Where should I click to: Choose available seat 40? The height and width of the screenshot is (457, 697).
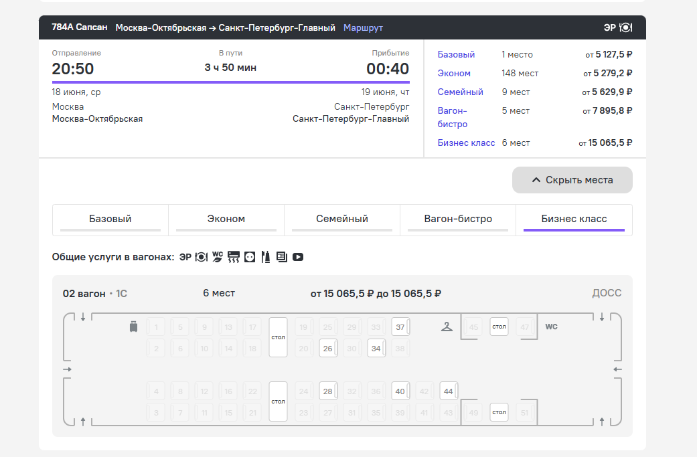pyautogui.click(x=400, y=391)
